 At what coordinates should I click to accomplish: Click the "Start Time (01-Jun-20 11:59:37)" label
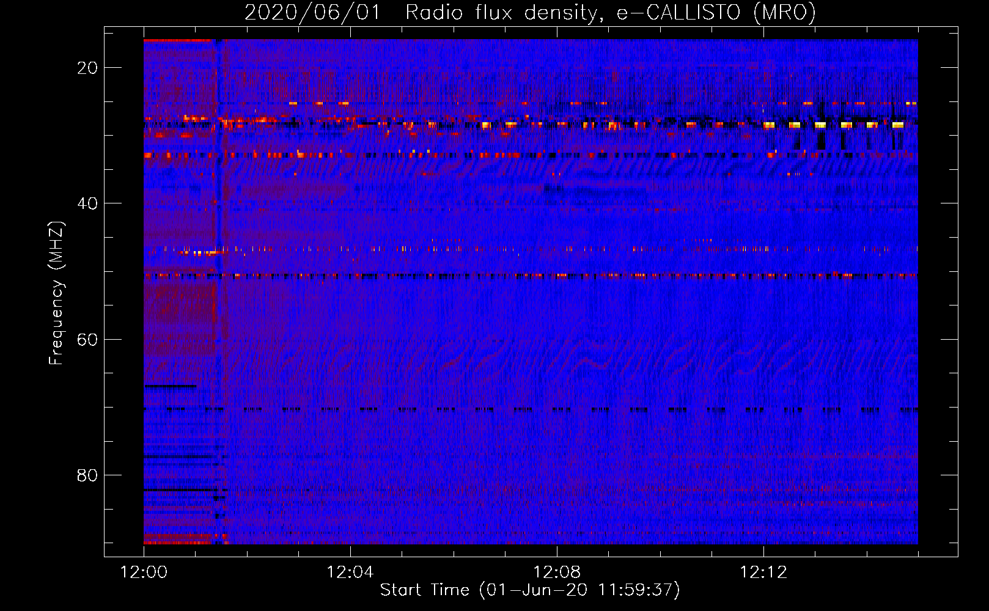(530, 590)
